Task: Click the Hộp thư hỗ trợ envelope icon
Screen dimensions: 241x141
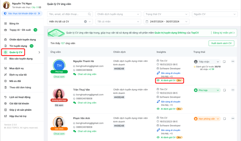Action: (x=5, y=116)
